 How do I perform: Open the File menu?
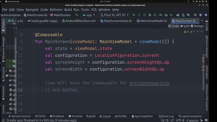(x=4, y=10)
